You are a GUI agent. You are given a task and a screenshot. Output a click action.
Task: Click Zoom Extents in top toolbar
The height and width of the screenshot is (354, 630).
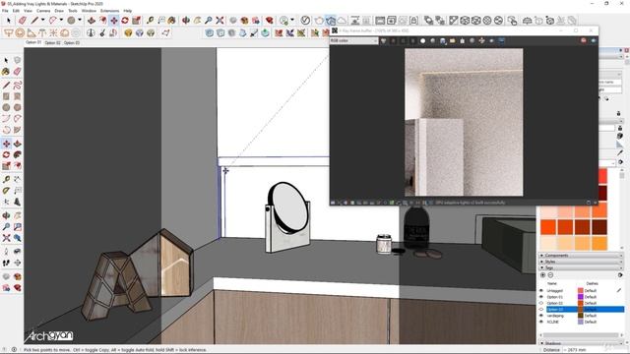(220, 20)
